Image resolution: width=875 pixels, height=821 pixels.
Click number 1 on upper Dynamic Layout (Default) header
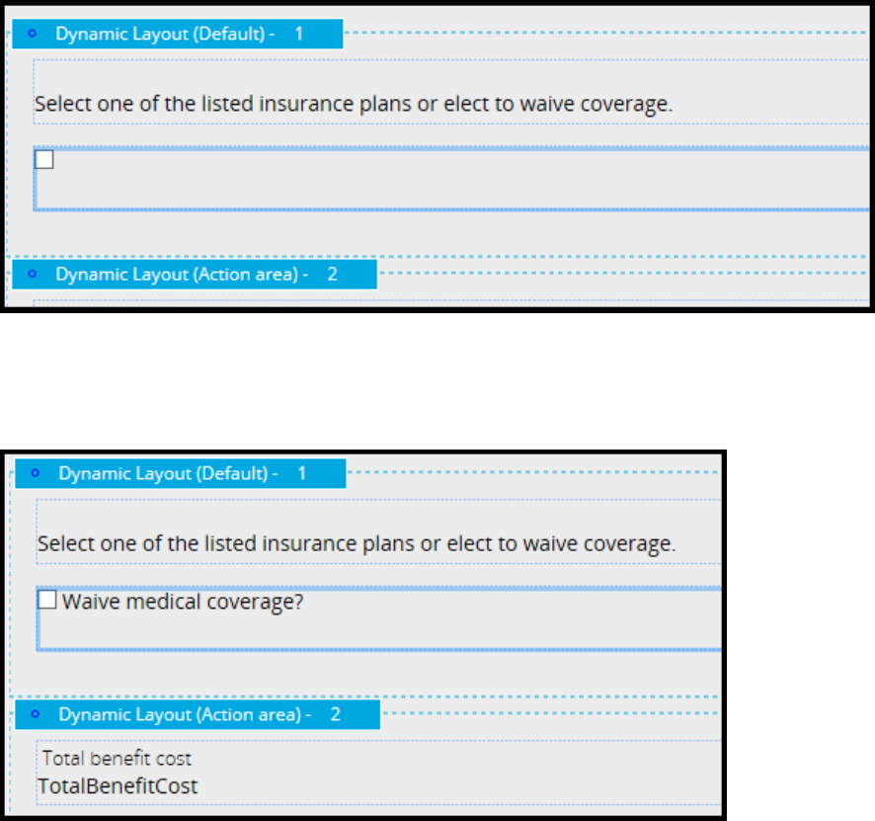[x=299, y=34]
